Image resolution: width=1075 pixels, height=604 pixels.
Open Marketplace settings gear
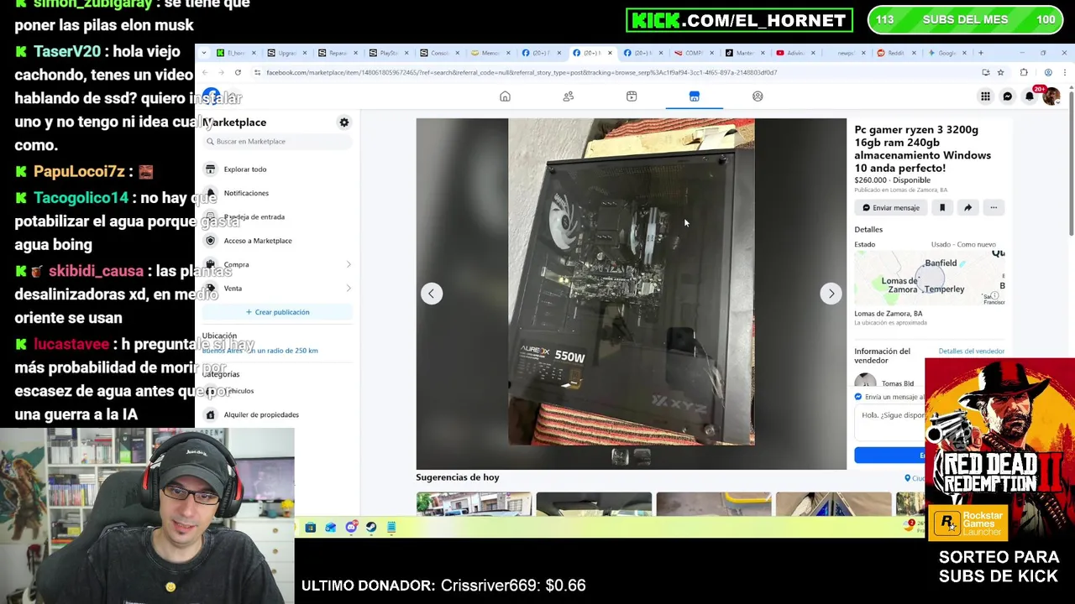coord(343,122)
